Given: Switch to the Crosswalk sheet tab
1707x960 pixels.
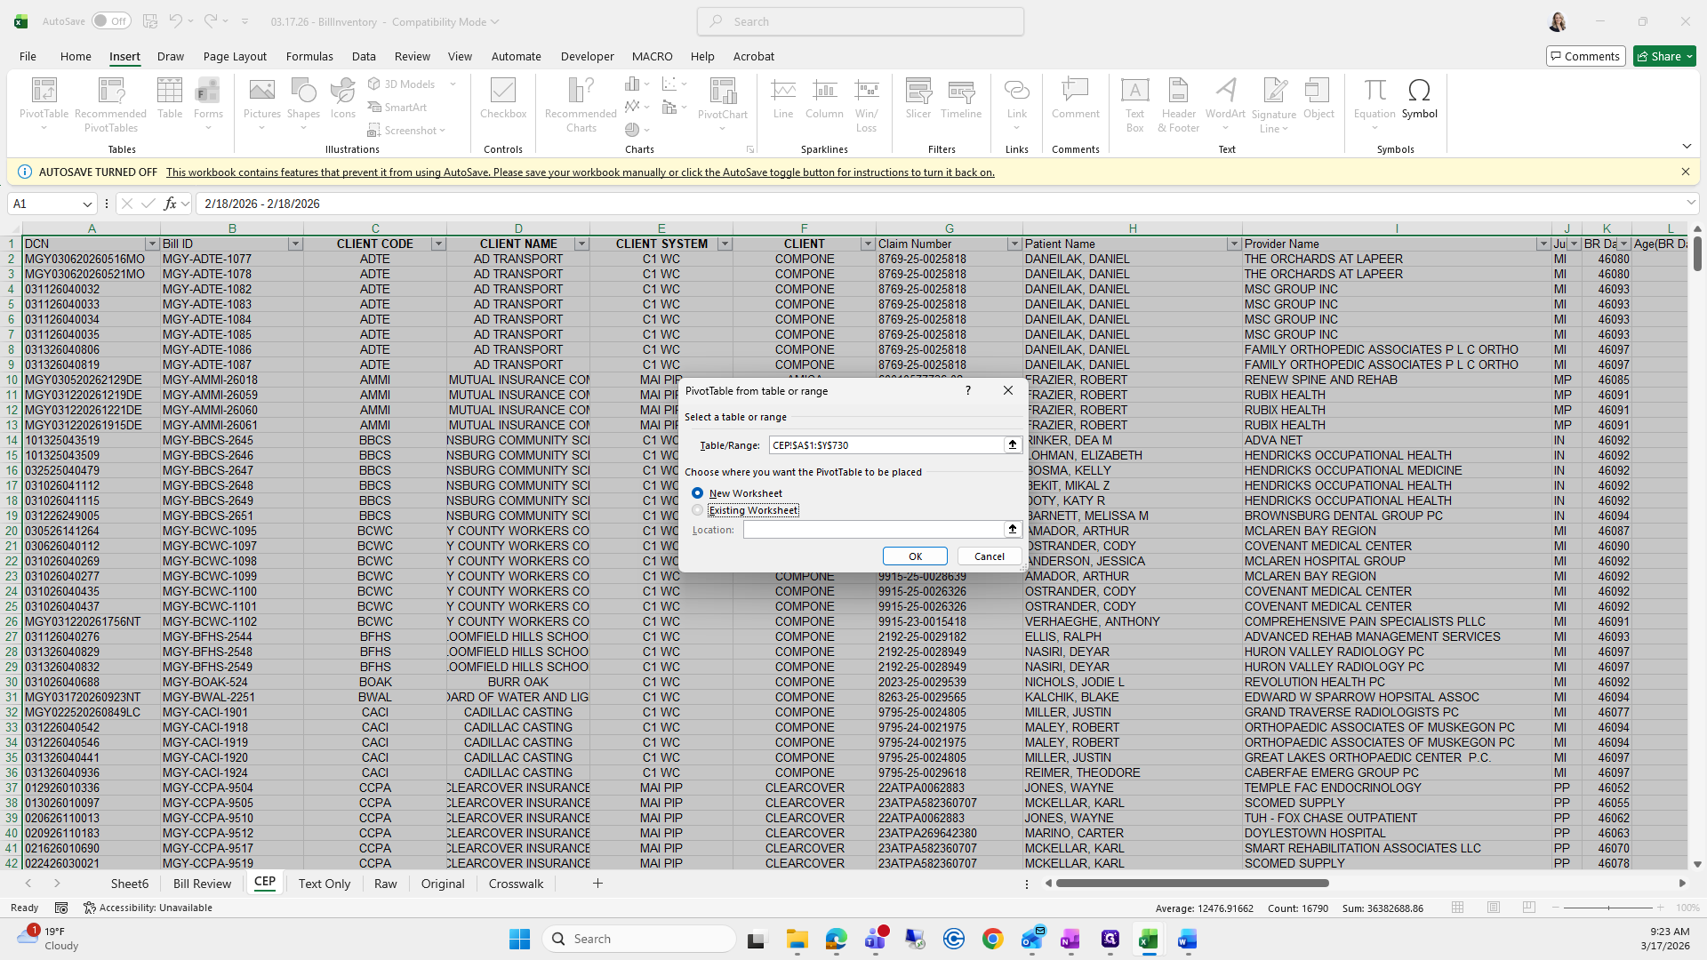Looking at the screenshot, I should click(x=516, y=884).
